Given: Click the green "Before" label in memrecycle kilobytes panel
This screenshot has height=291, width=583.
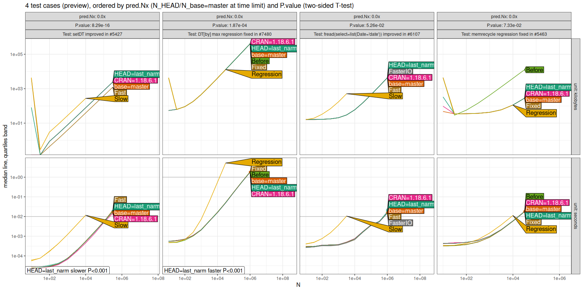Looking at the screenshot, I should [x=535, y=70].
